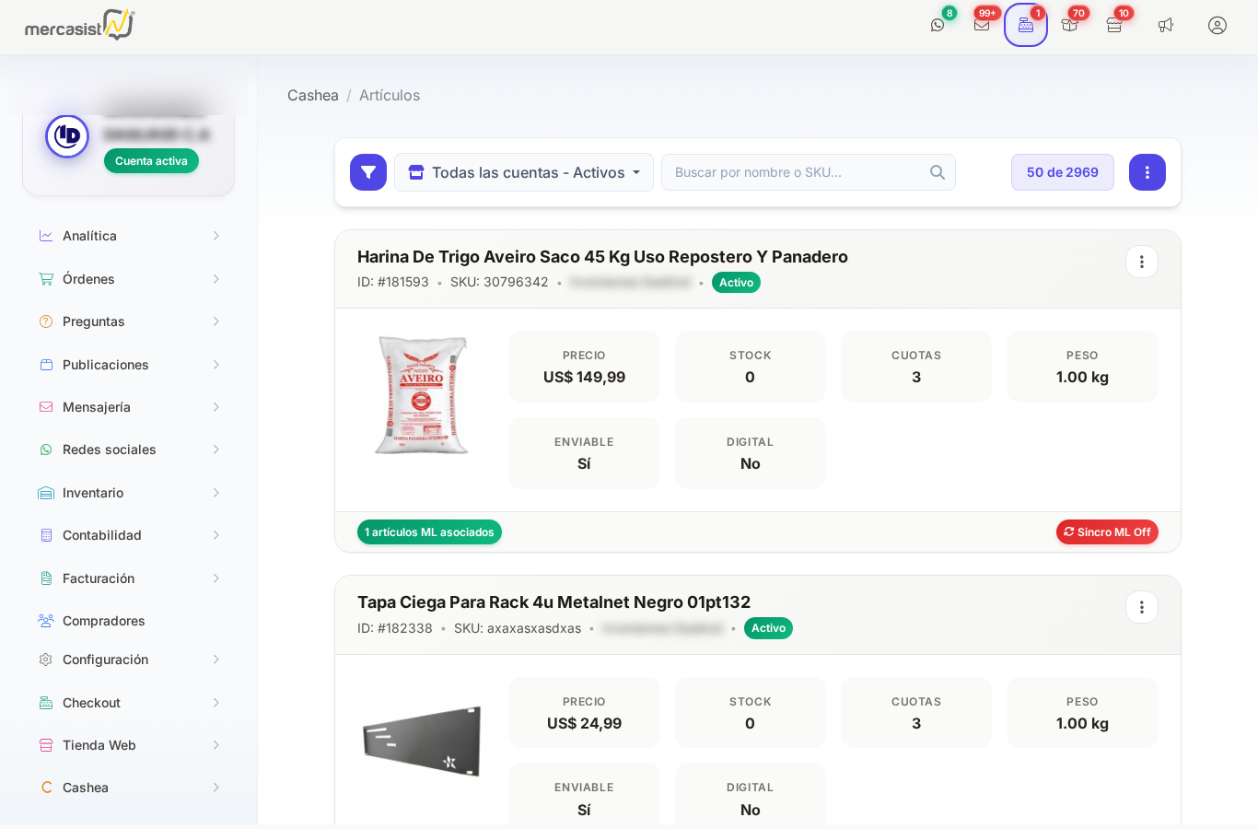The height and width of the screenshot is (829, 1258).
Task: Click the Activo status badge on Harina item
Action: point(736,283)
